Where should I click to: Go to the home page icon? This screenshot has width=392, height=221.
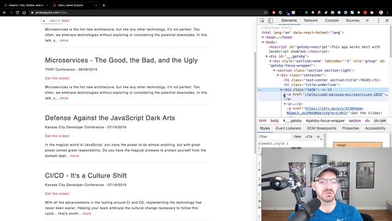pyautogui.click(x=24, y=12)
